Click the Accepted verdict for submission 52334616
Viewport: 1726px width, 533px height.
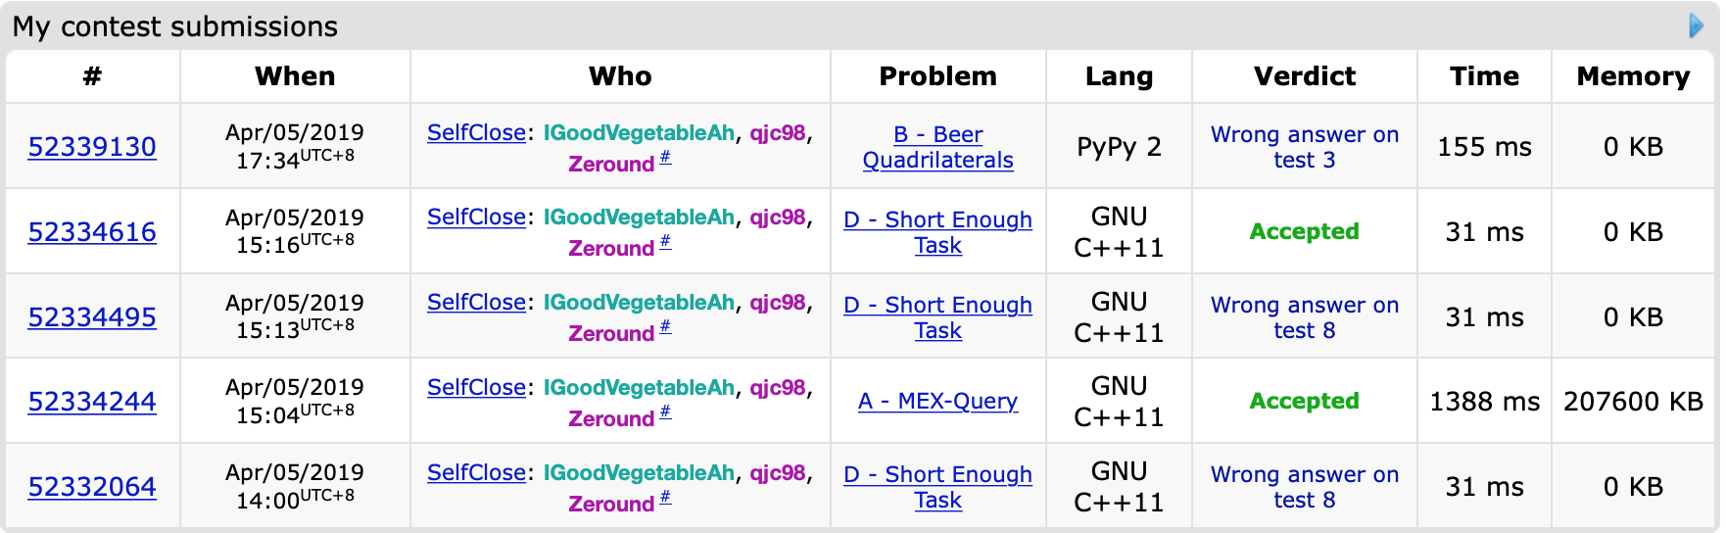pyautogui.click(x=1304, y=232)
